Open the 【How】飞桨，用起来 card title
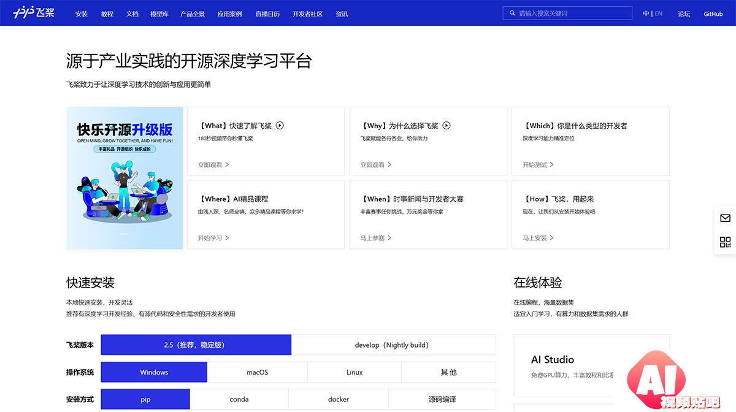Screen dimensions: 736x412 [x=558, y=199]
